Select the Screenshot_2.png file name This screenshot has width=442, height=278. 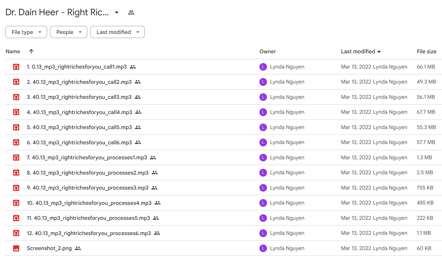tap(49, 248)
